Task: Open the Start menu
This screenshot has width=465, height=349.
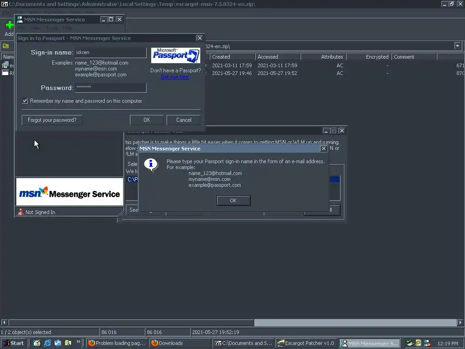Action: 13,343
